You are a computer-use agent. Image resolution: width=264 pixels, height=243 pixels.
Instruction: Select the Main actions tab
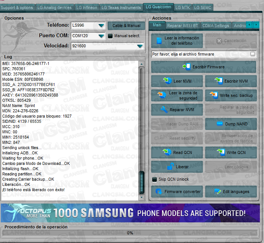click(157, 25)
